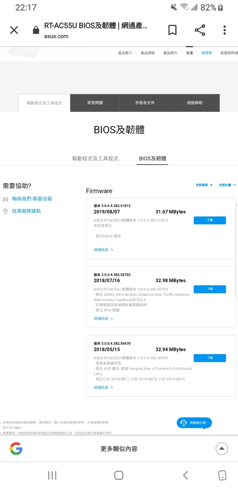Screen dimensions: 238x489
Task: Tap the Google logo in the bottom bar
Action: click(x=16, y=449)
